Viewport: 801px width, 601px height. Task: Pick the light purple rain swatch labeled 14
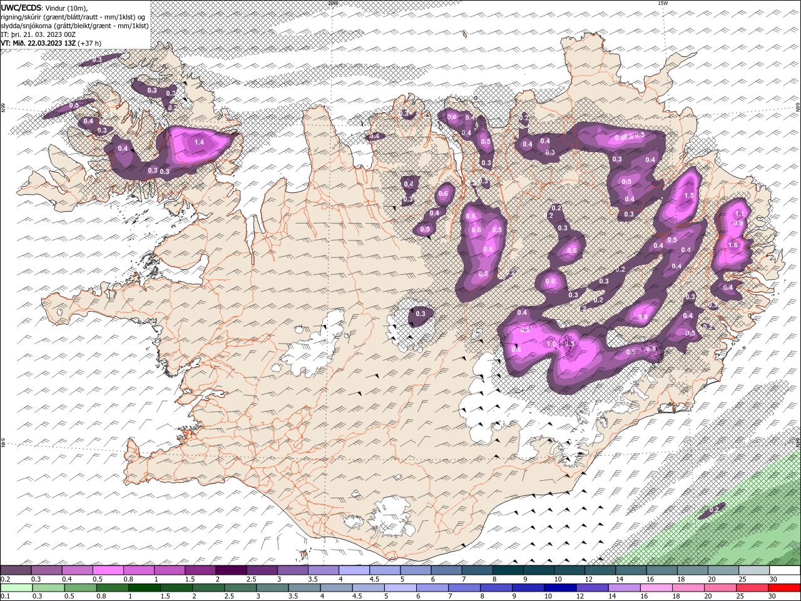pos(624,588)
